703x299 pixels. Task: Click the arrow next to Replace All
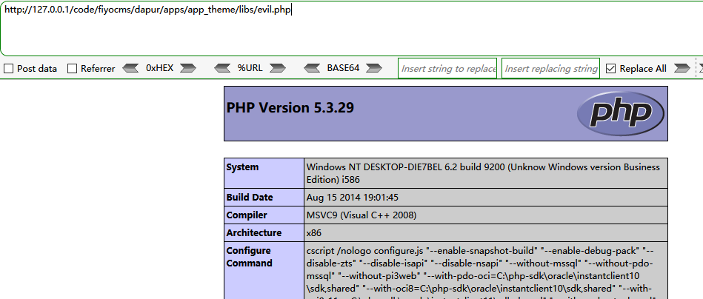682,68
